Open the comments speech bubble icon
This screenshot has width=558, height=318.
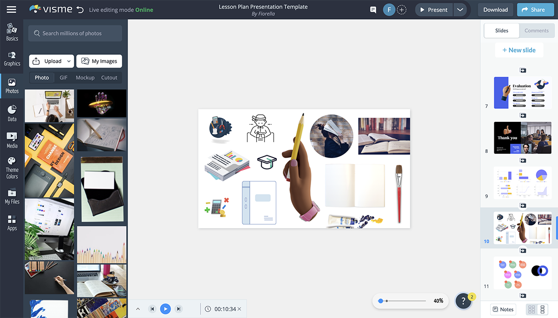coord(373,10)
